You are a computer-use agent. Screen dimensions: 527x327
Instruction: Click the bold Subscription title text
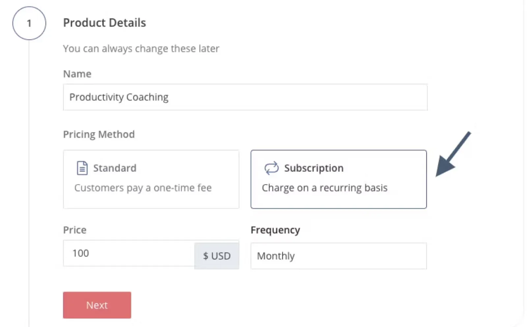[x=314, y=168]
